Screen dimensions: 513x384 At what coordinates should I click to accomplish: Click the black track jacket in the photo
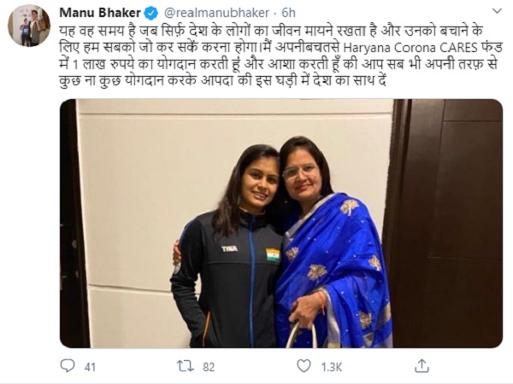[x=227, y=290]
